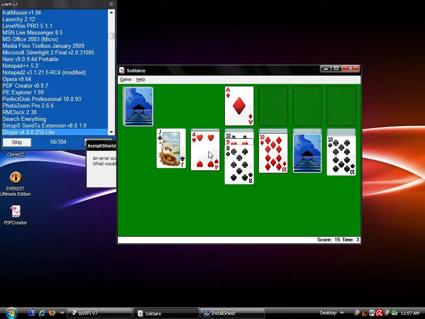This screenshot has height=319, width=425.
Task: Select 'RMClock 2.30' in the list
Action: point(55,112)
